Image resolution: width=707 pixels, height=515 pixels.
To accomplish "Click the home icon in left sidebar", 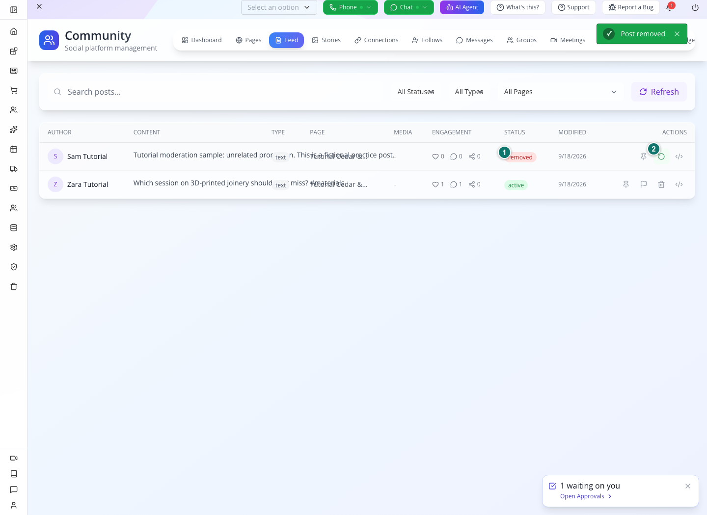I will point(14,31).
